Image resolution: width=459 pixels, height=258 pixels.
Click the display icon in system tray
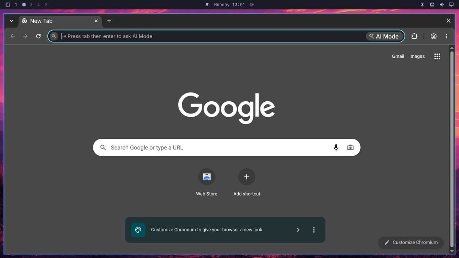point(452,5)
